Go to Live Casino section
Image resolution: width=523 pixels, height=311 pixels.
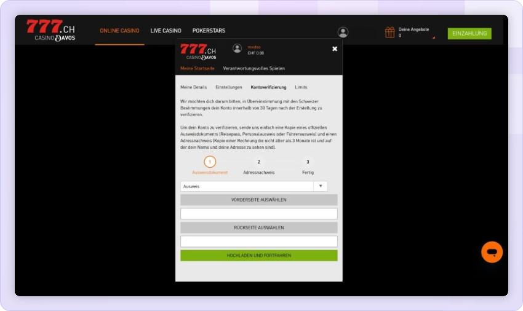166,31
